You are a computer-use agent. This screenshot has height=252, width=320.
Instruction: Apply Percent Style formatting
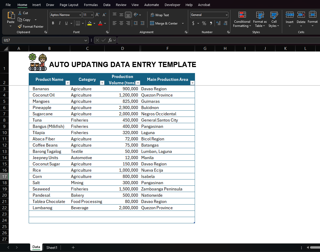[x=204, y=23]
